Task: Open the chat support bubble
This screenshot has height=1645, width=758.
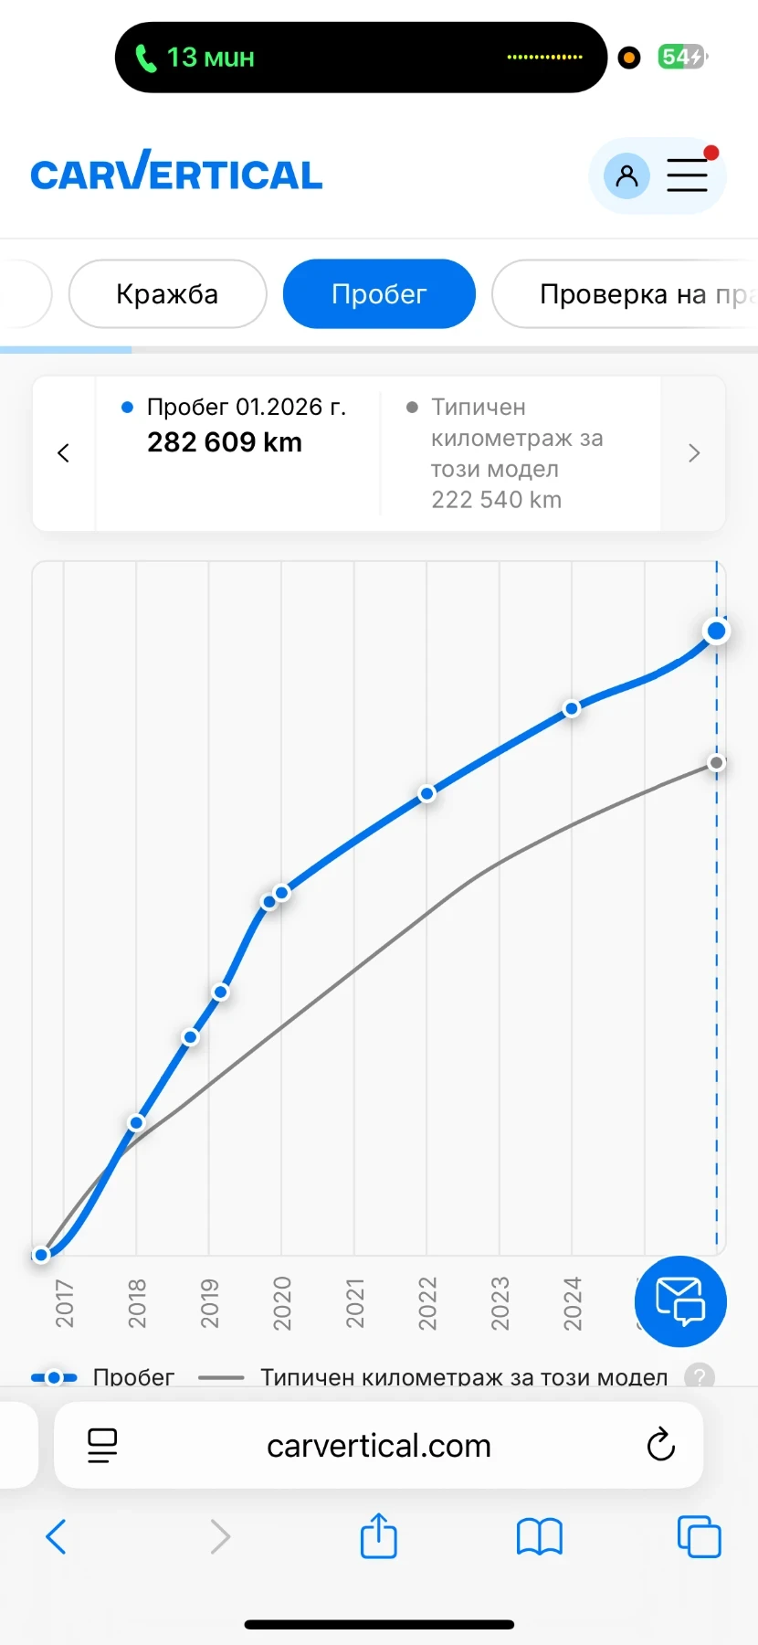Action: (x=680, y=1301)
